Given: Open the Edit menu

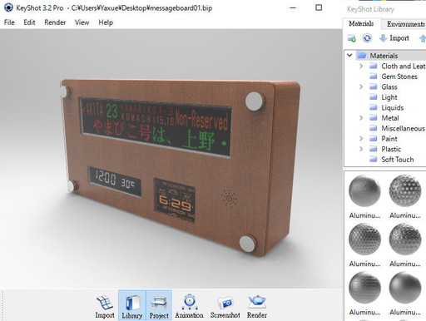Looking at the screenshot, I should 29,22.
